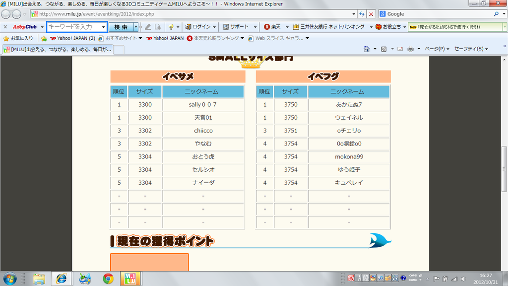Click the refresh page icon in address bar
508x286 pixels.
[362, 14]
